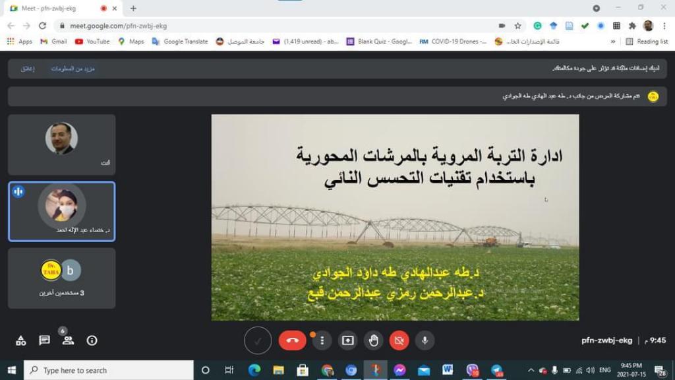The width and height of the screenshot is (675, 380).
Task: Open the Gmail bookmark
Action: (54, 41)
